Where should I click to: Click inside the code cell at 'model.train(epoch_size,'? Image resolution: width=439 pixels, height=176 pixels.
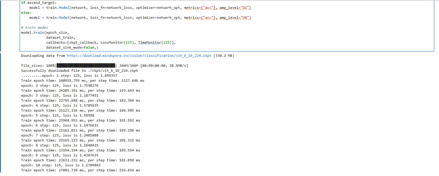(x=45, y=33)
